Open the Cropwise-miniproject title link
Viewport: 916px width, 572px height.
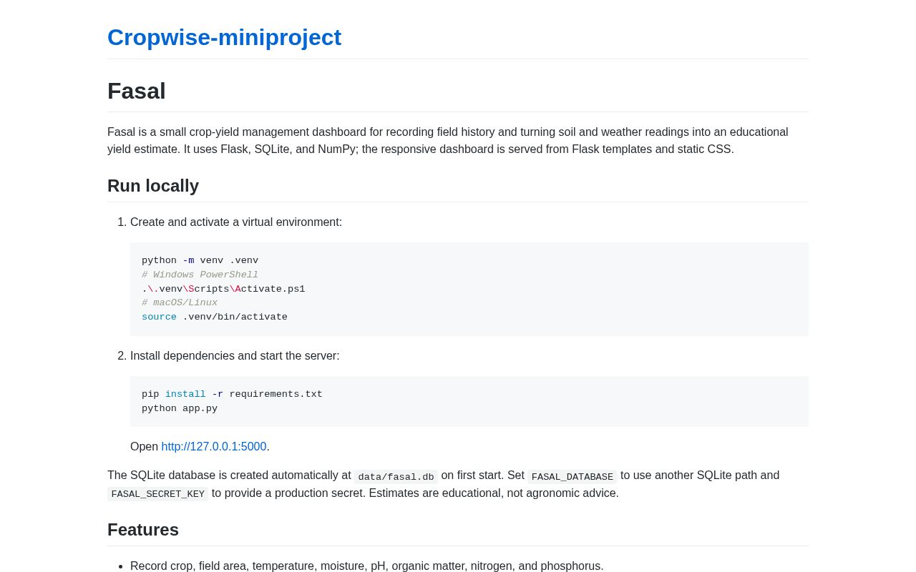(x=224, y=37)
